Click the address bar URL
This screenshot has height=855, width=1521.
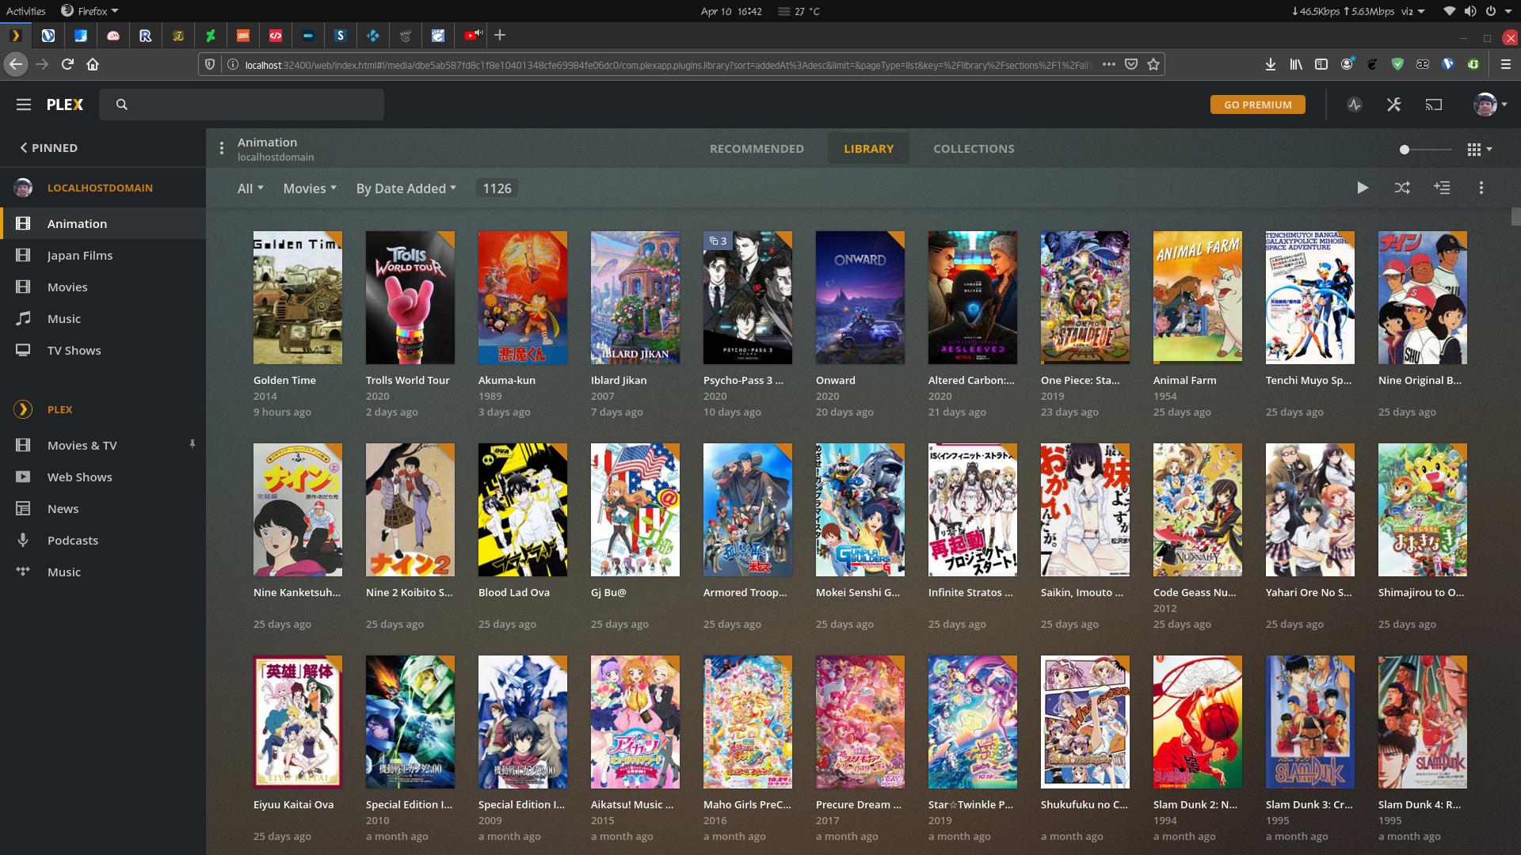(669, 65)
